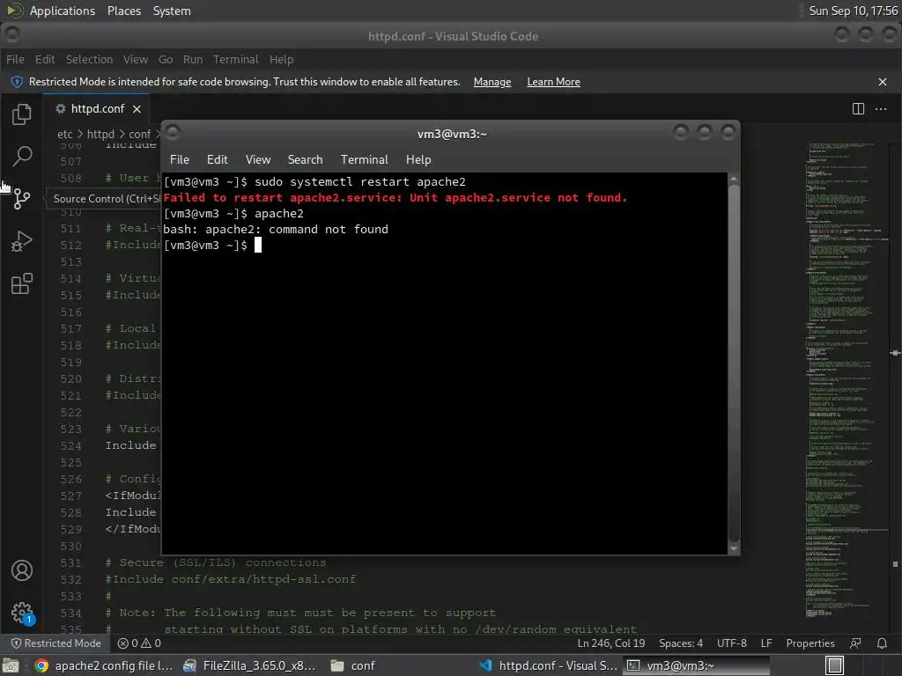Viewport: 902px width, 676px height.
Task: Open the VS Code Go menu
Action: [x=166, y=59]
